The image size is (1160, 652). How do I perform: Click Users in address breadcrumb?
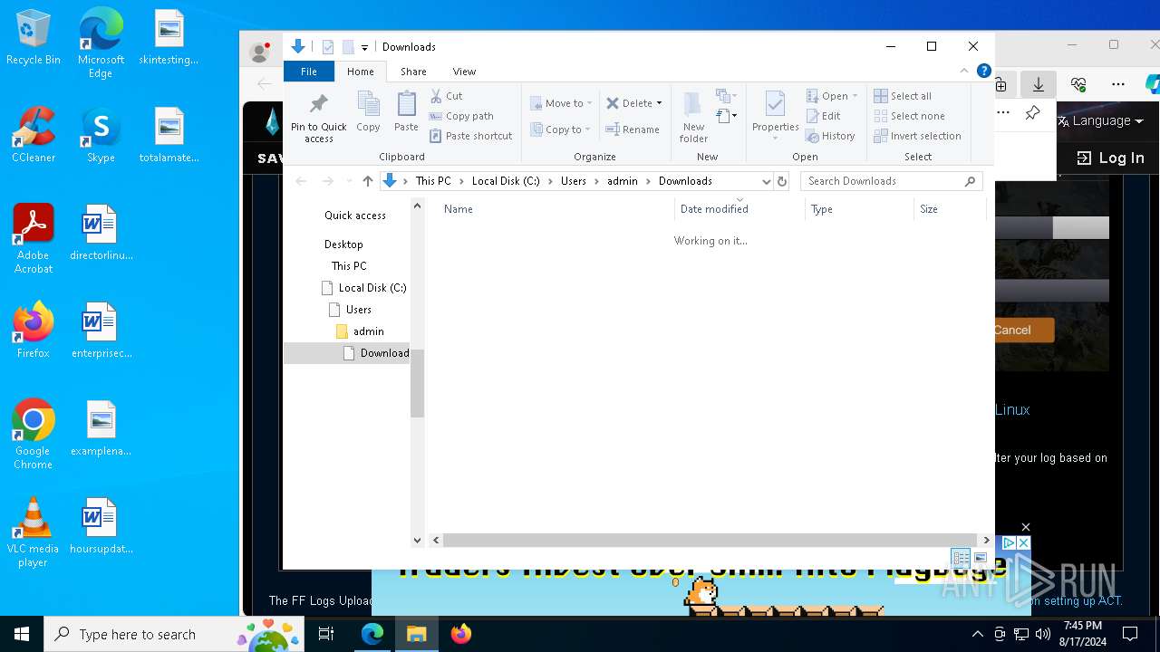[573, 181]
